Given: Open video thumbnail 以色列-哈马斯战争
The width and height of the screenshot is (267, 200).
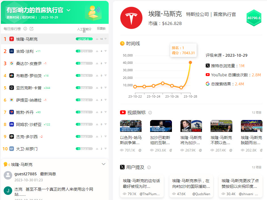Looking at the screenshot, I should [131, 126].
